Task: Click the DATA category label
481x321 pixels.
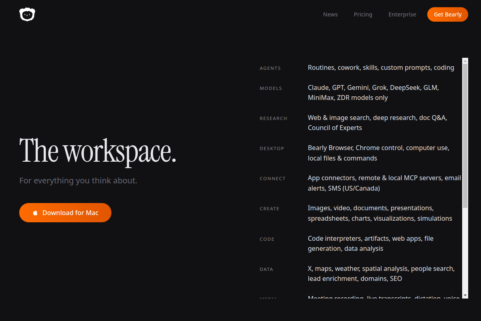Action: (267, 269)
